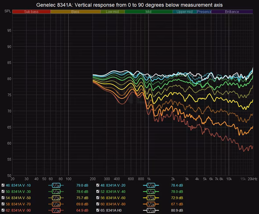The width and height of the screenshot is (259, 214).
Task: Click the 95 SPL axis tick label
Action: [9, 31]
